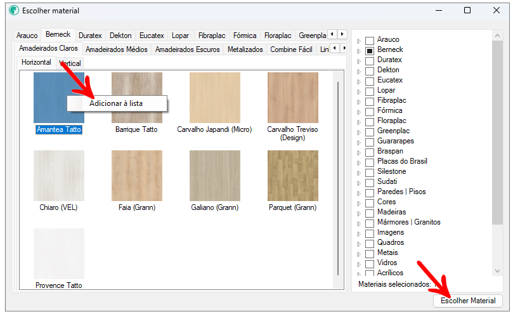Tick the Duratex checkbox

(370, 62)
